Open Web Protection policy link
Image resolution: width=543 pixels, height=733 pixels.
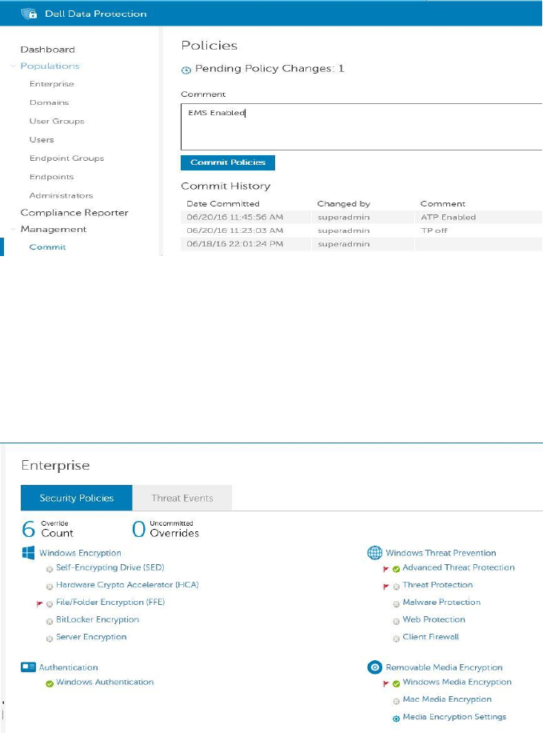(433, 619)
